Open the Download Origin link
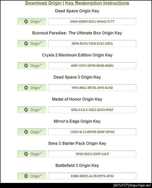This screenshot has height=188, width=152. pos(43,3)
